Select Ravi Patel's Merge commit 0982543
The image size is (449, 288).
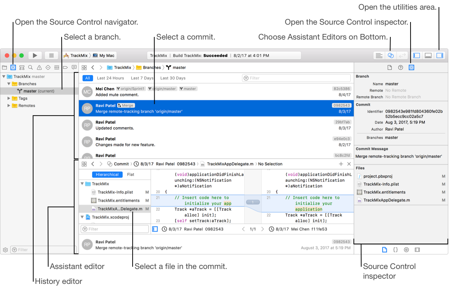(216, 108)
